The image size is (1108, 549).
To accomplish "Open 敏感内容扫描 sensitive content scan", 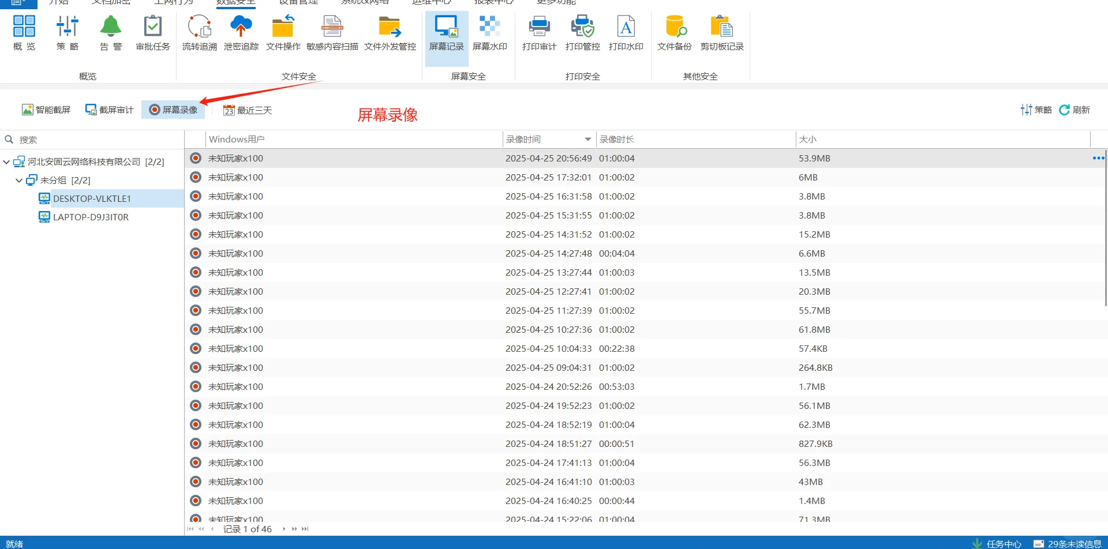I will click(332, 33).
